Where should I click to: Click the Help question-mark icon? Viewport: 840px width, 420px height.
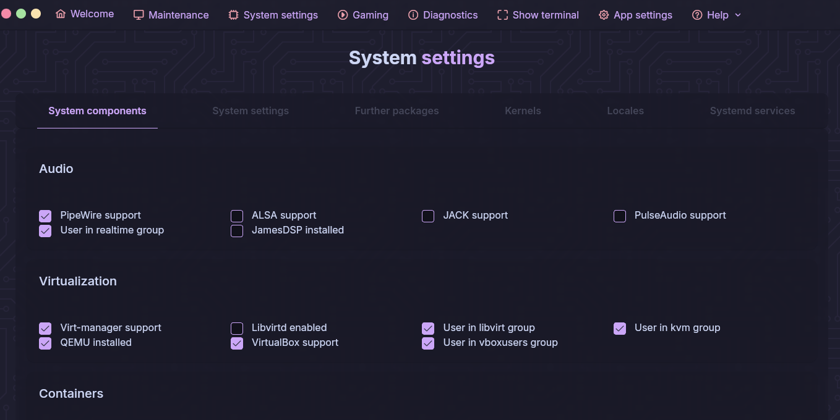[x=697, y=15]
